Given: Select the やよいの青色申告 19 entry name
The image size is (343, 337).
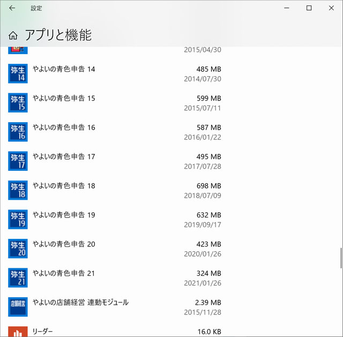Looking at the screenshot, I should coord(64,215).
